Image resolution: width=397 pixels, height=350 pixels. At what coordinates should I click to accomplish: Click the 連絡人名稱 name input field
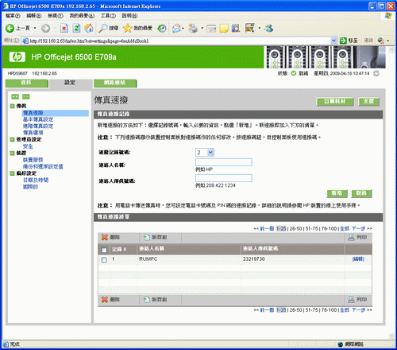[x=224, y=162]
